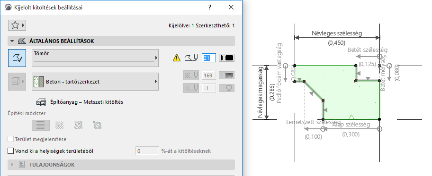Select the third construction method icon
Screen dimensions: 432x176
click(x=79, y=125)
